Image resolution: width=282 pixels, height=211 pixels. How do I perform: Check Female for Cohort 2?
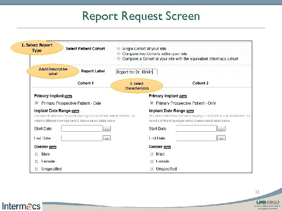click(152, 161)
